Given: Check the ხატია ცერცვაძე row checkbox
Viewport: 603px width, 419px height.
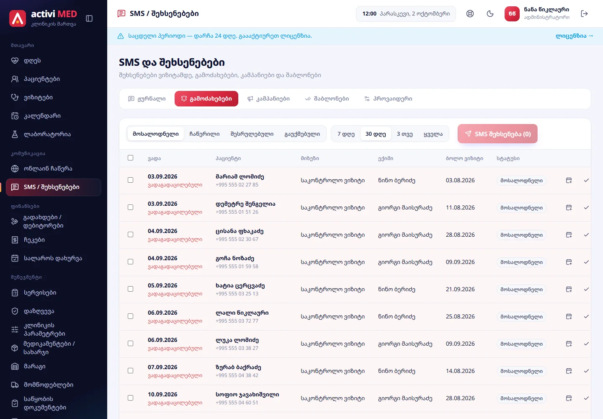Looking at the screenshot, I should [x=131, y=289].
